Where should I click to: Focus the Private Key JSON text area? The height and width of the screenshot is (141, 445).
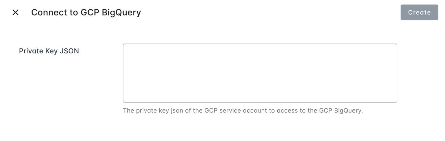(260, 73)
